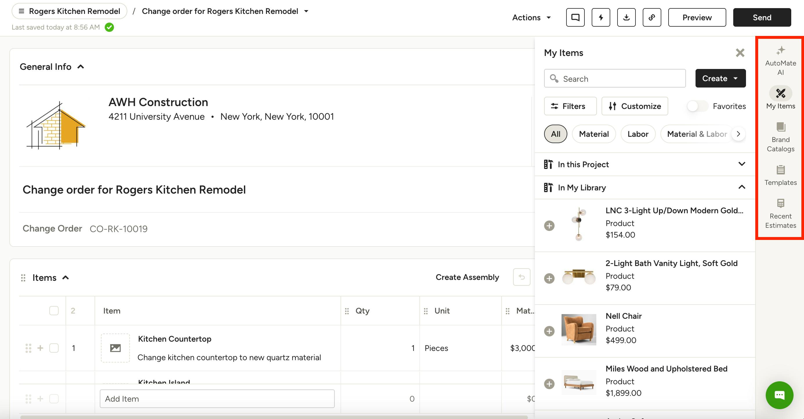Click the download icon button

[626, 17]
